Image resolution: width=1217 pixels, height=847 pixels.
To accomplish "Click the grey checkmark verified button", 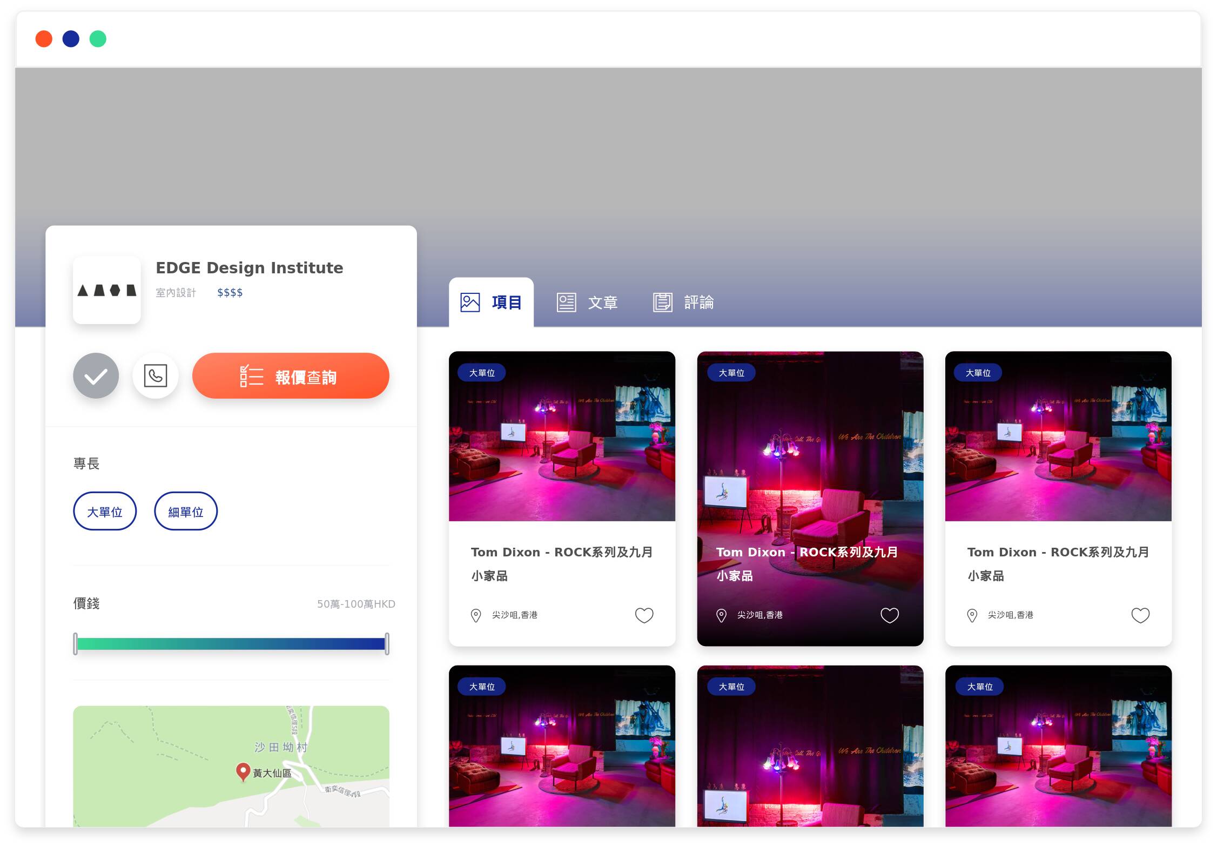I will 96,375.
